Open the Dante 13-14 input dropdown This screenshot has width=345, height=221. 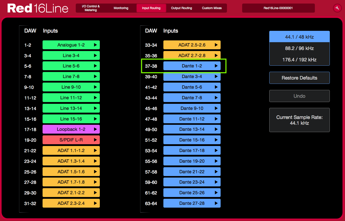pos(192,129)
